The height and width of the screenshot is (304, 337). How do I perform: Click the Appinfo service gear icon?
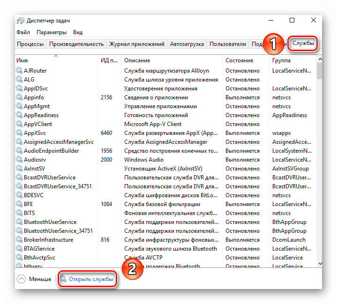(19, 97)
